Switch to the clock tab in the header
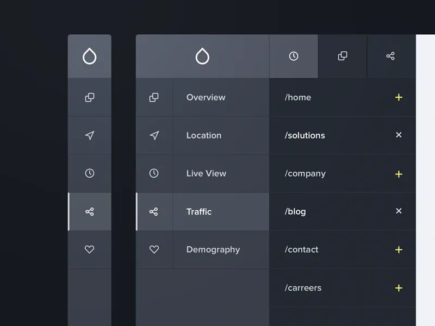435x326 pixels. 294,56
